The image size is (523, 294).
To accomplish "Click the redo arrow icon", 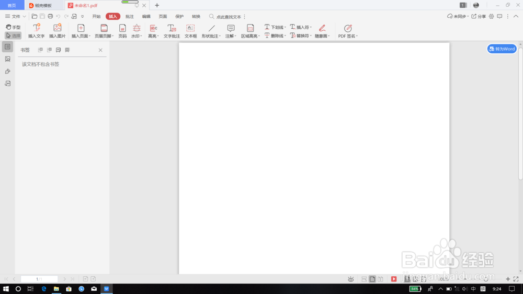I will pos(66,16).
